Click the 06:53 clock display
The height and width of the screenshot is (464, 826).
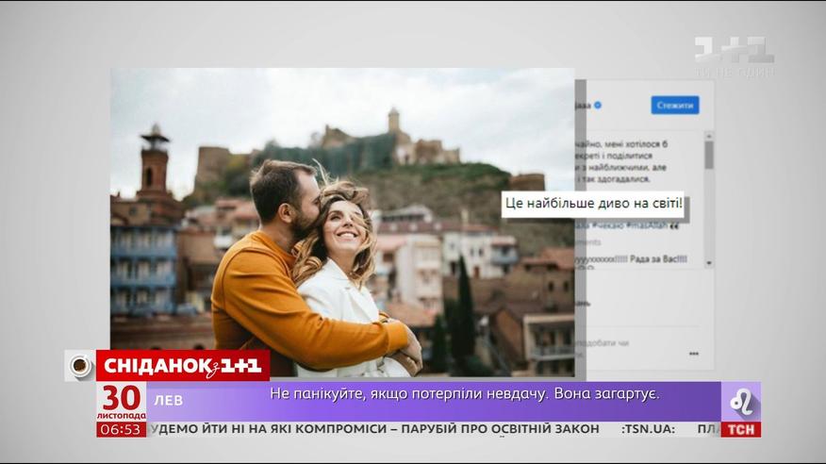tap(121, 429)
